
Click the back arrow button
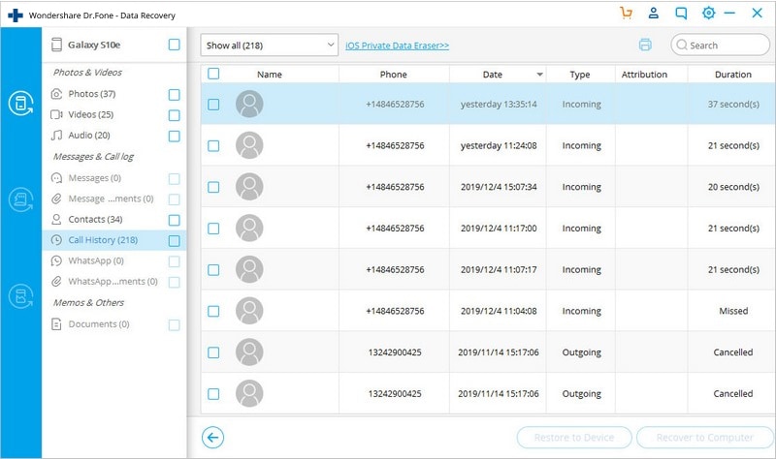pyautogui.click(x=212, y=438)
